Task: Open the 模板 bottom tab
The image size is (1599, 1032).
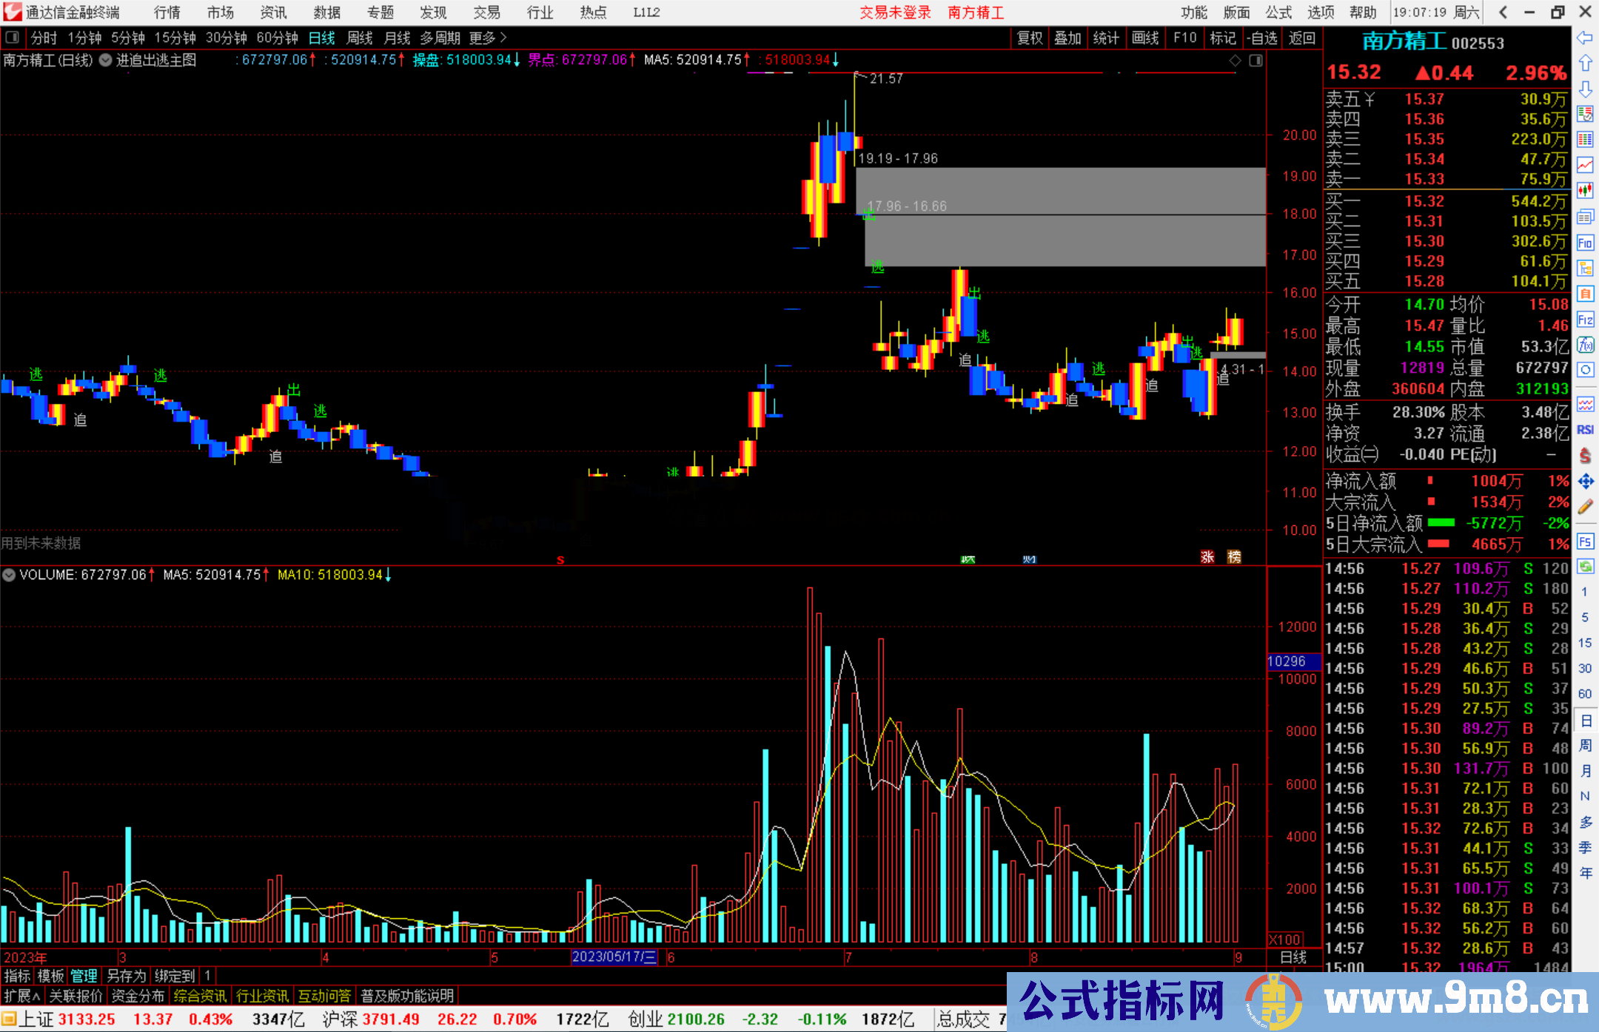Action: coord(51,976)
